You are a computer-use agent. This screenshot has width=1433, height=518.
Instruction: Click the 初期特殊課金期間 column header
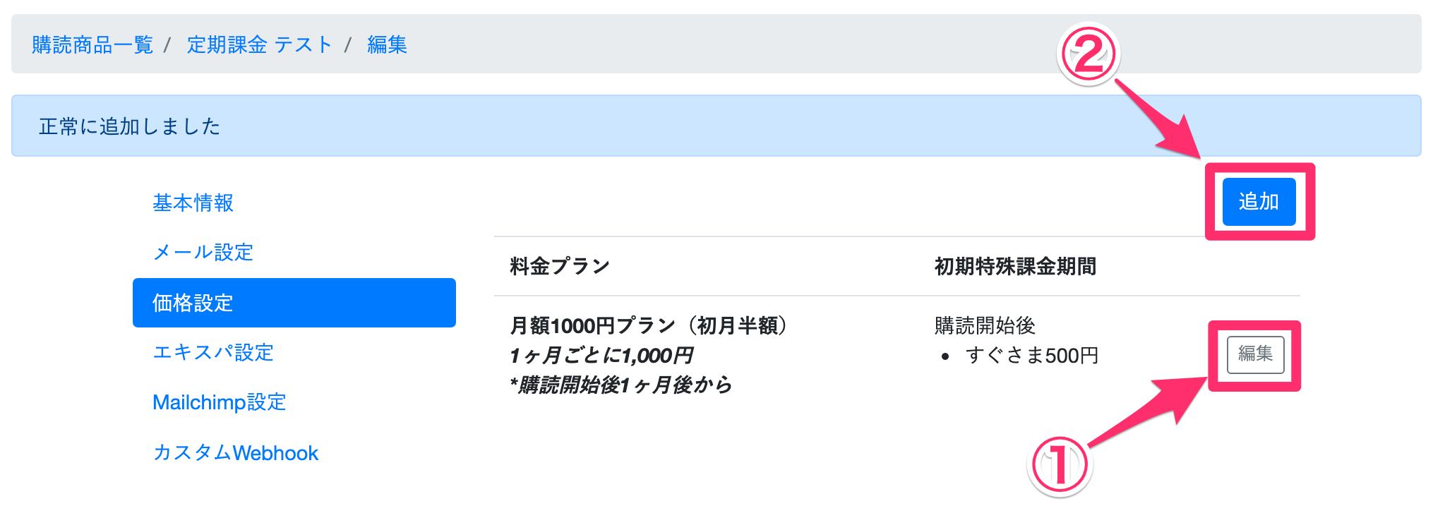pos(1014,267)
